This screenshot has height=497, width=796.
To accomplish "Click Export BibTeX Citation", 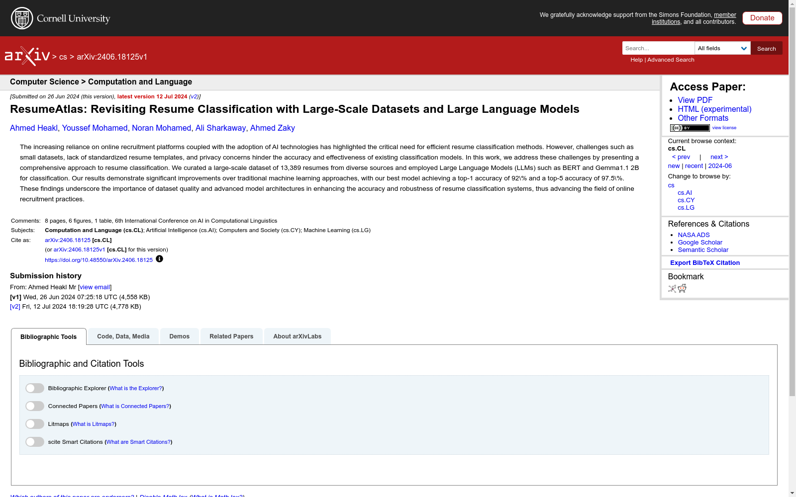I will click(705, 263).
